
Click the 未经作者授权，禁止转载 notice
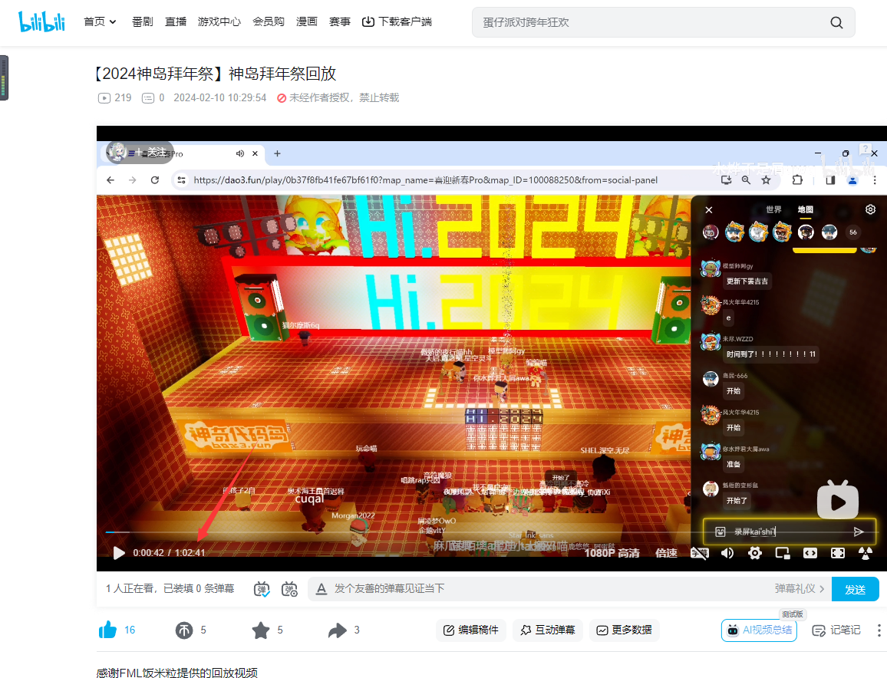click(338, 98)
